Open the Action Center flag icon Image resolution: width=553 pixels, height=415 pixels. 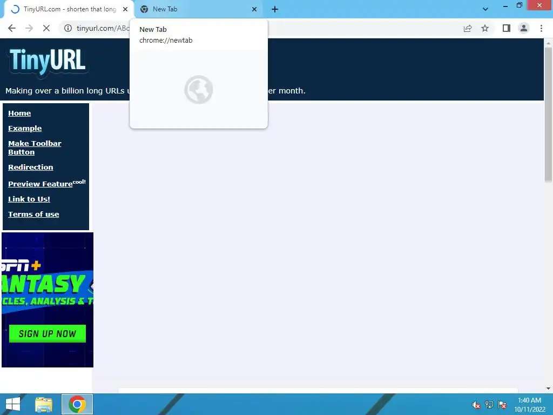point(502,405)
